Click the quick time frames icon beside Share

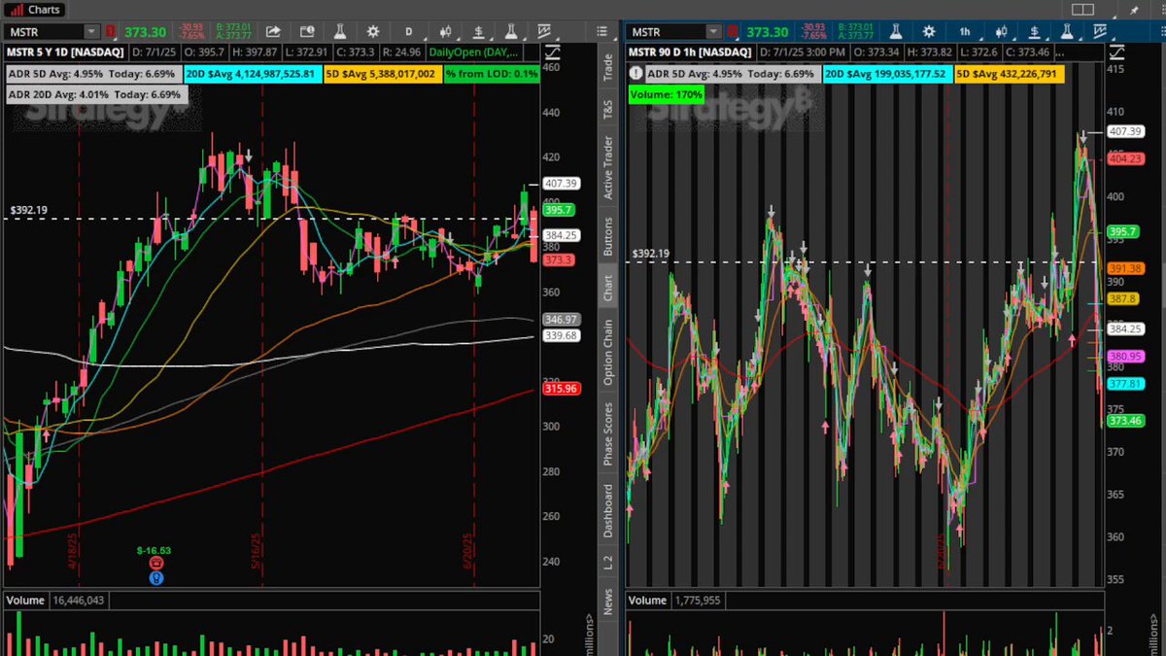307,31
